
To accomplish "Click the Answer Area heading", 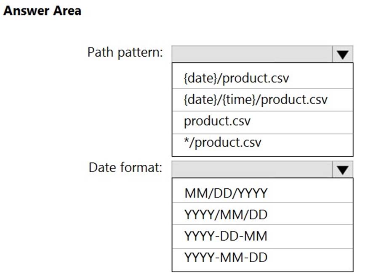I will (x=42, y=11).
